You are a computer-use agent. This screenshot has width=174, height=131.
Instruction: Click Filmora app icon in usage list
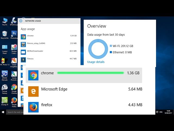pyautogui.click(x=23, y=60)
